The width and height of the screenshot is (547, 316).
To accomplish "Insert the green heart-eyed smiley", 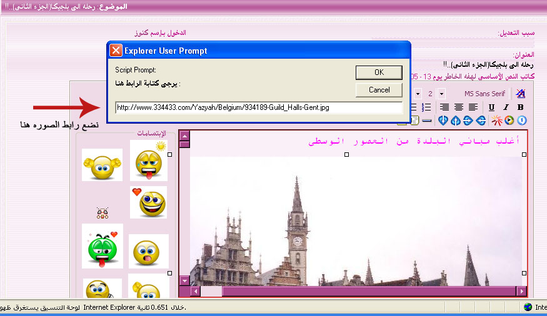I will pos(103,246).
